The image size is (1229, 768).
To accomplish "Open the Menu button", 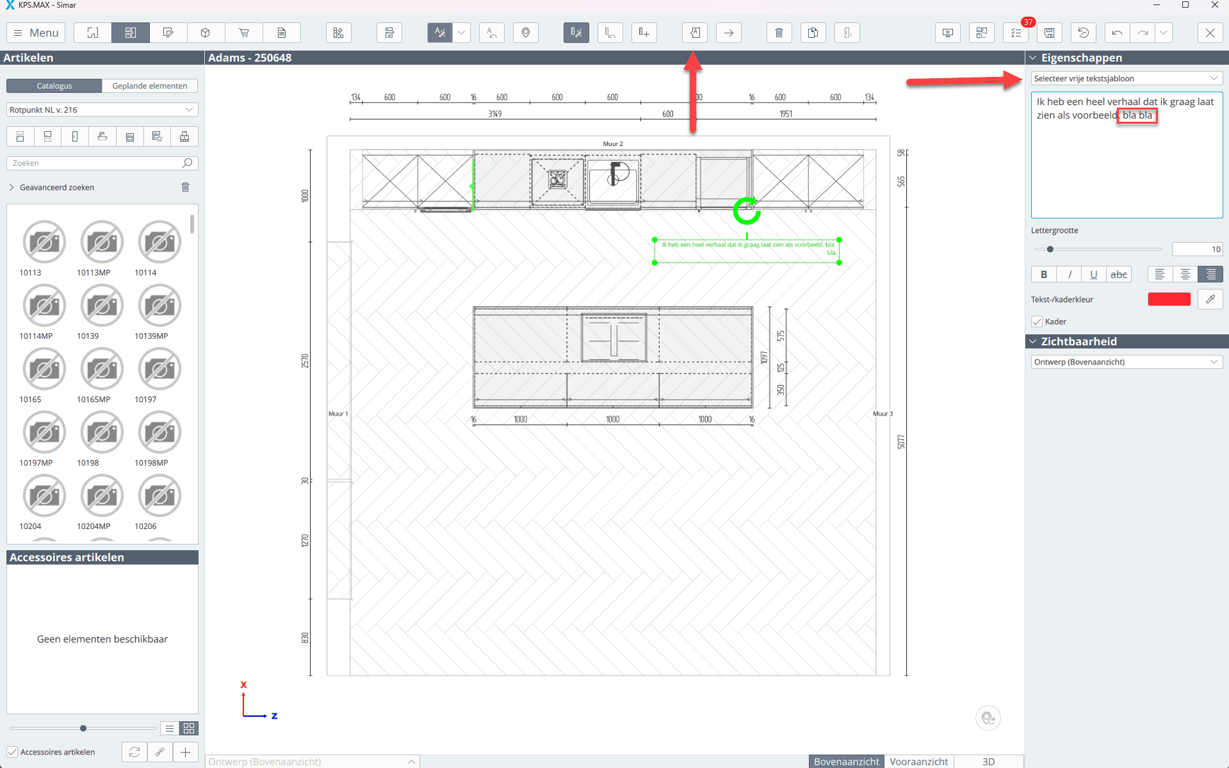I will [37, 33].
